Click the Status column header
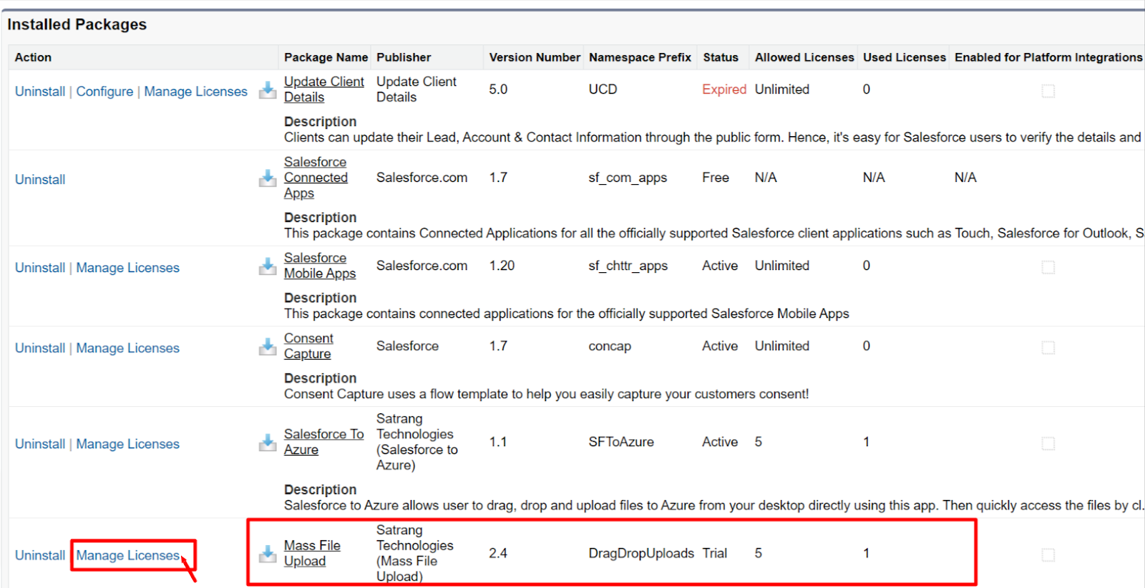 721,57
